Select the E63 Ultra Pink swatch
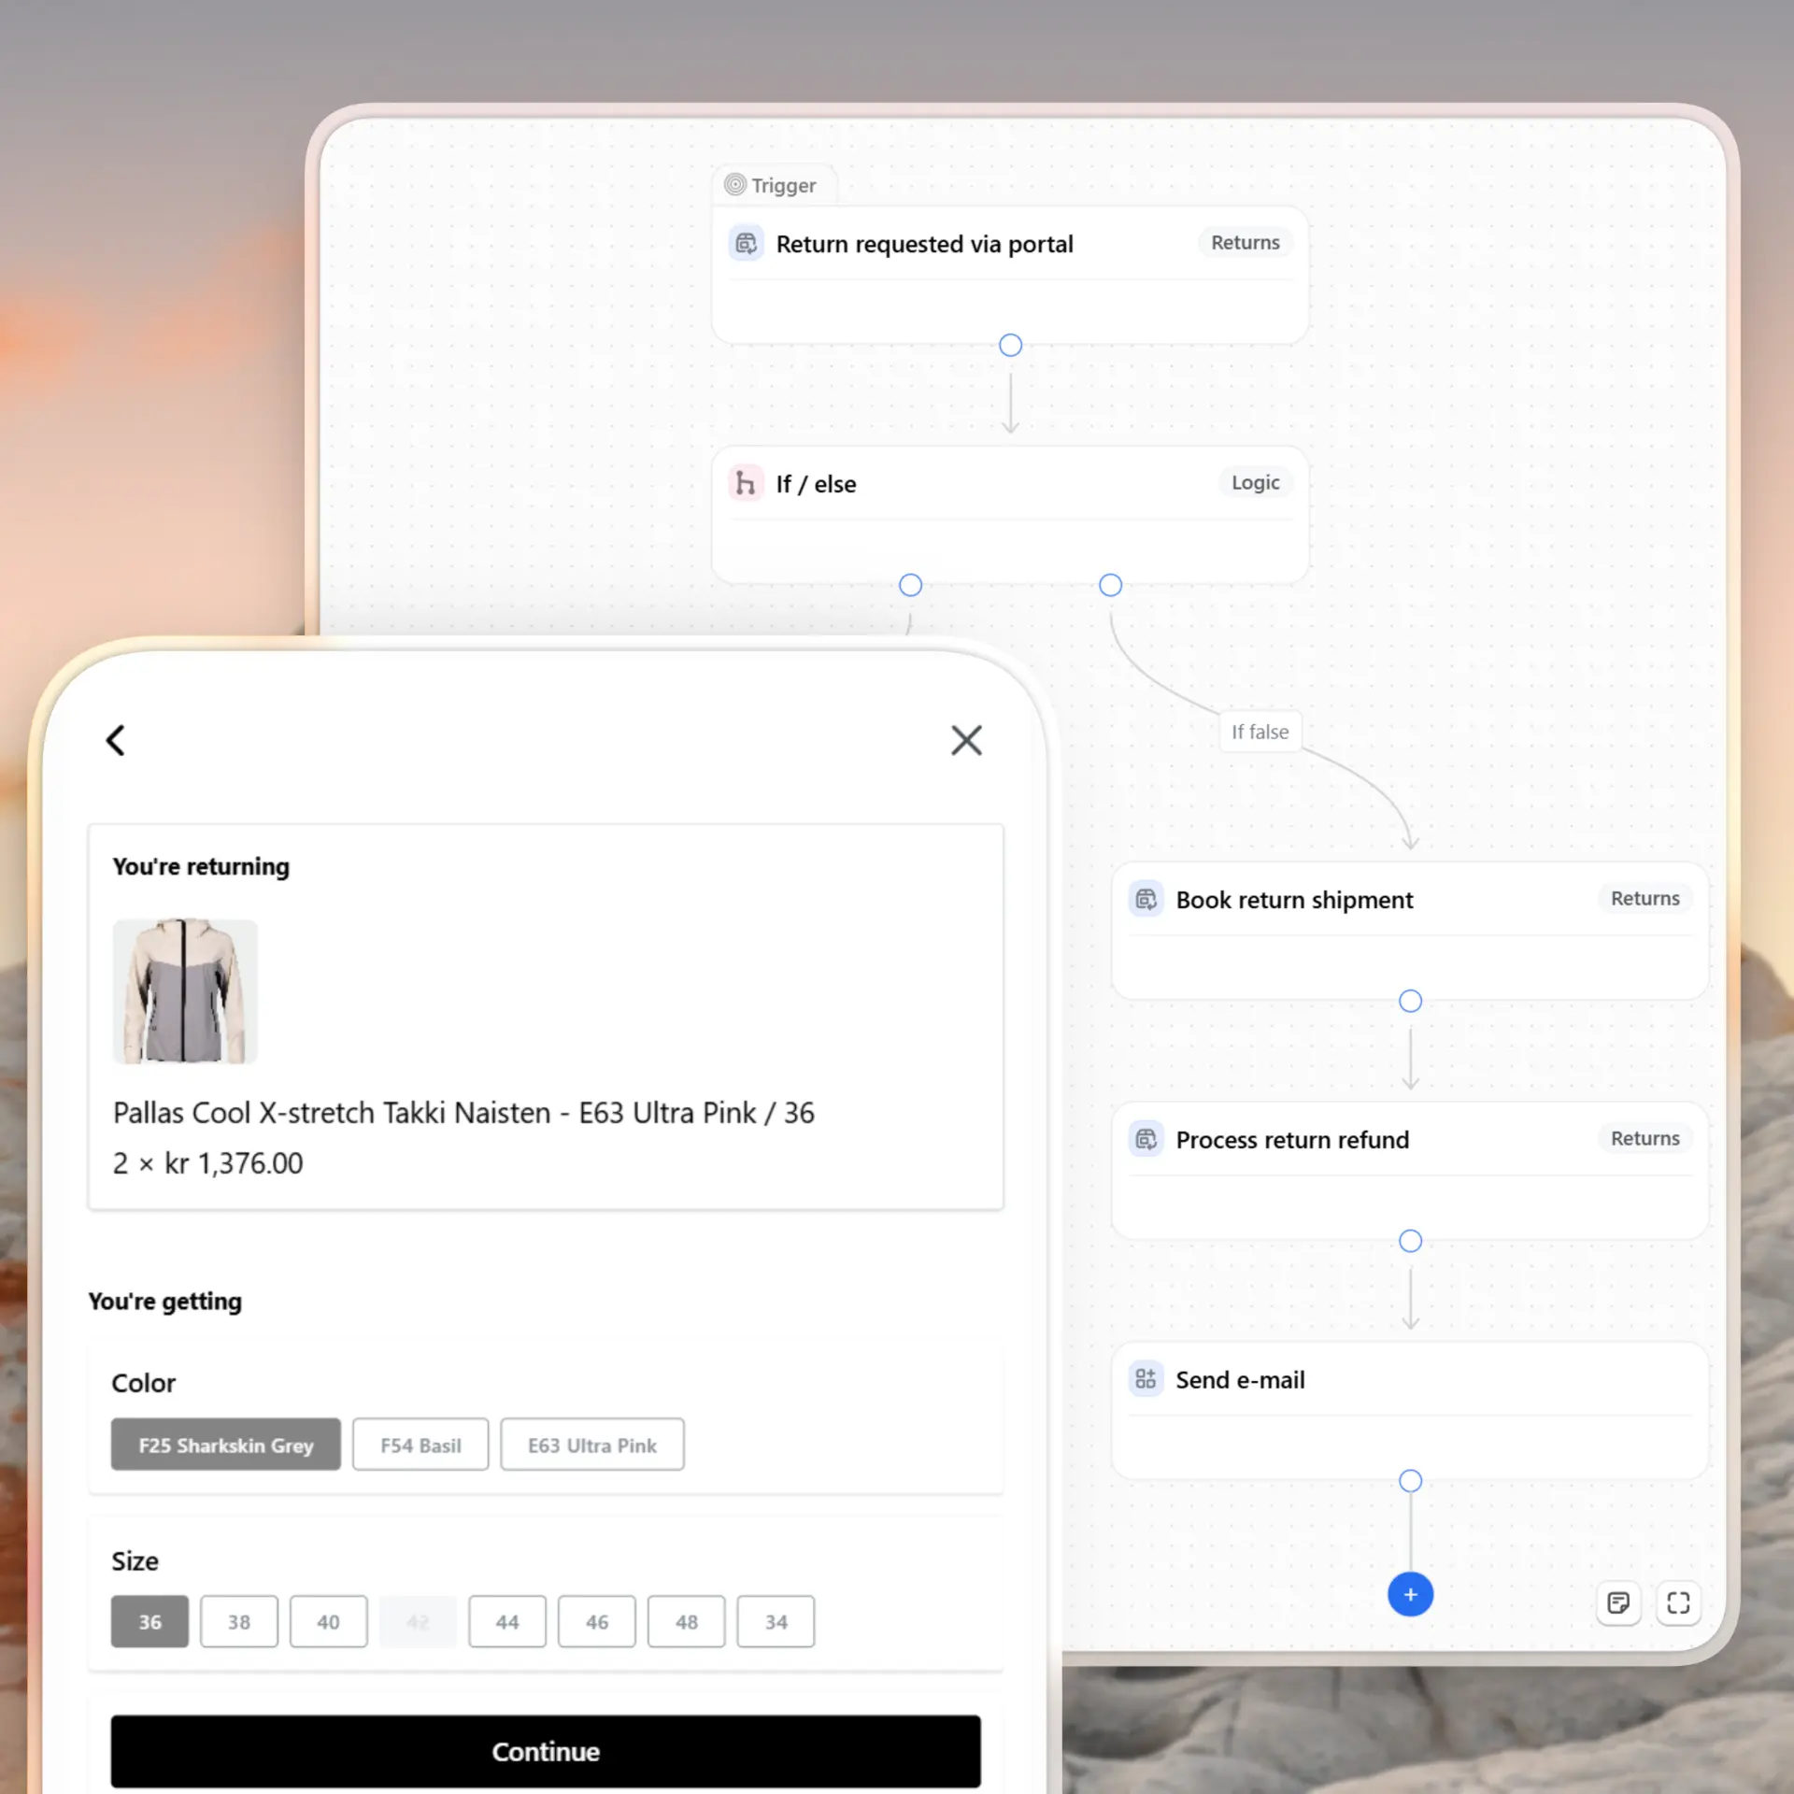The width and height of the screenshot is (1794, 1794). click(x=591, y=1445)
